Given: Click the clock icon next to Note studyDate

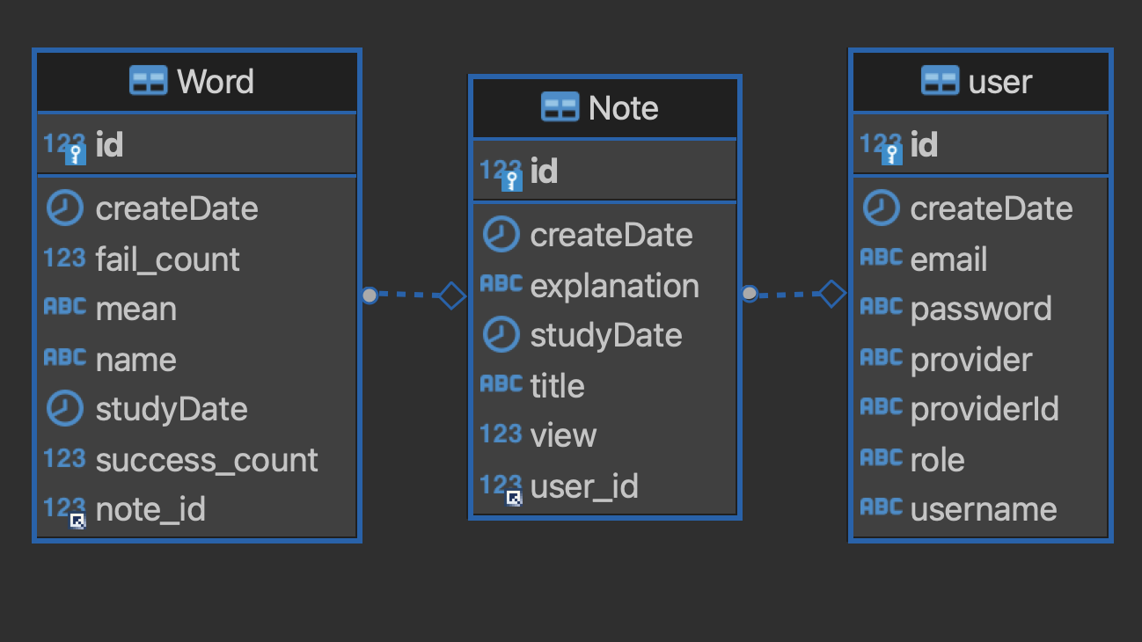Looking at the screenshot, I should coord(501,335).
